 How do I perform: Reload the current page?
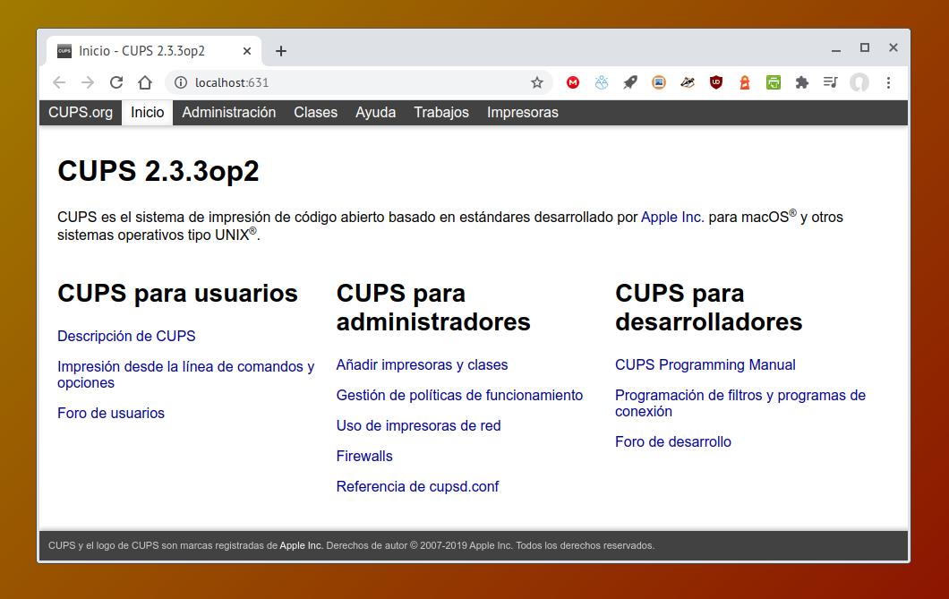pos(116,82)
